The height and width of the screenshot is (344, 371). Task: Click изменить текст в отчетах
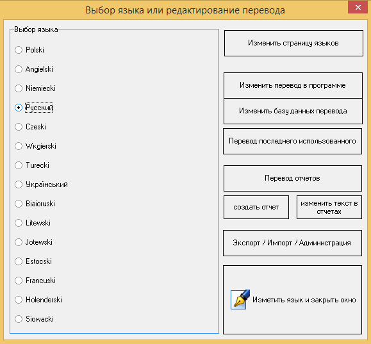(x=329, y=208)
